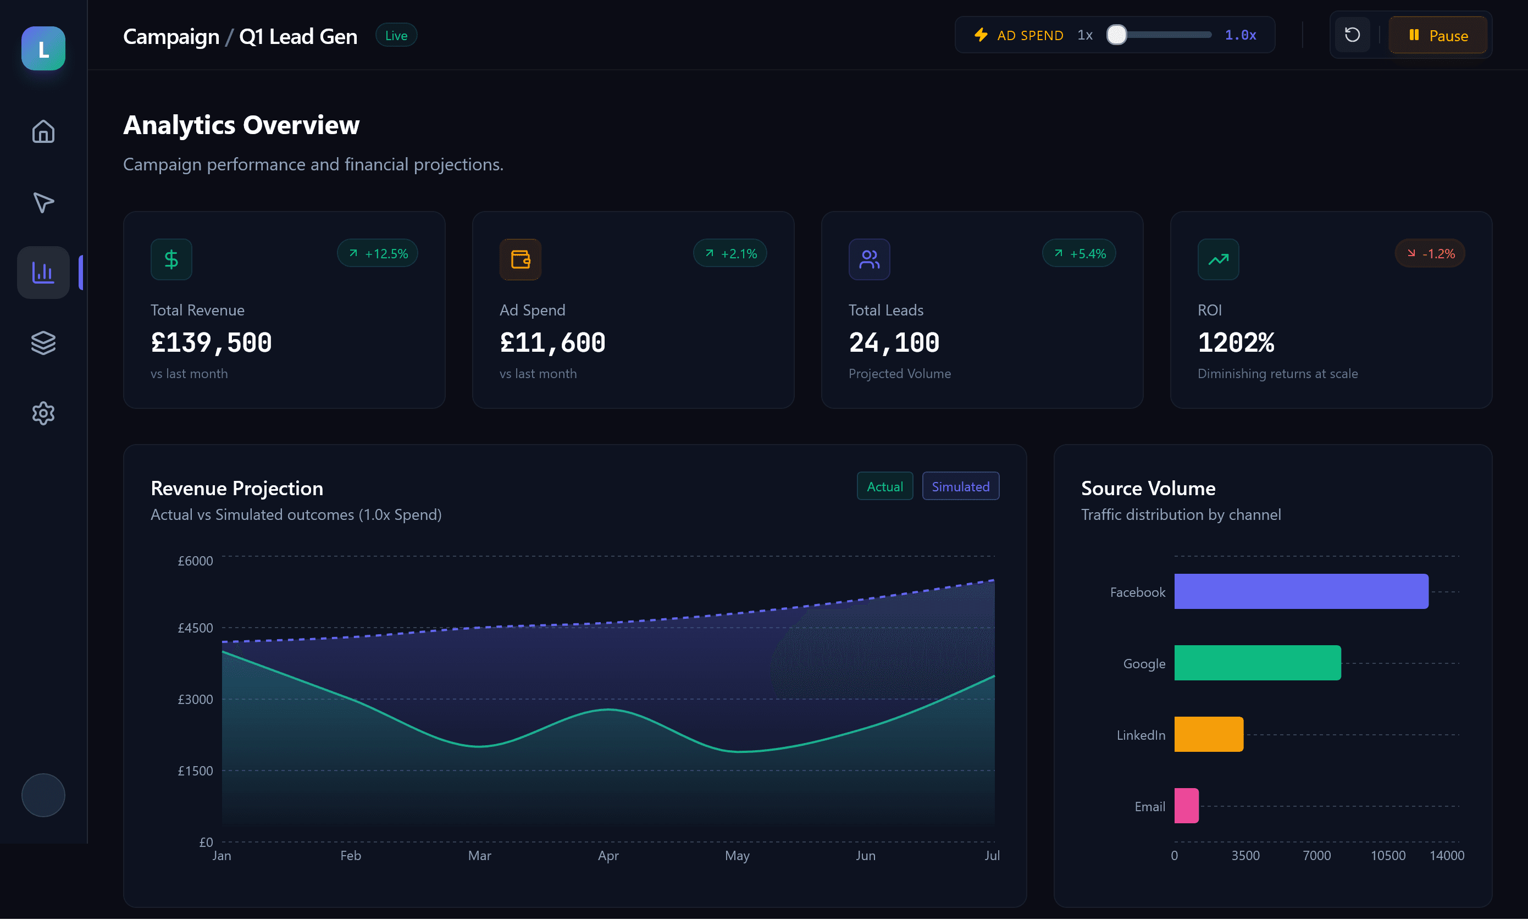Select the bar chart analytics sidebar icon
This screenshot has height=920, width=1528.
pyautogui.click(x=43, y=272)
